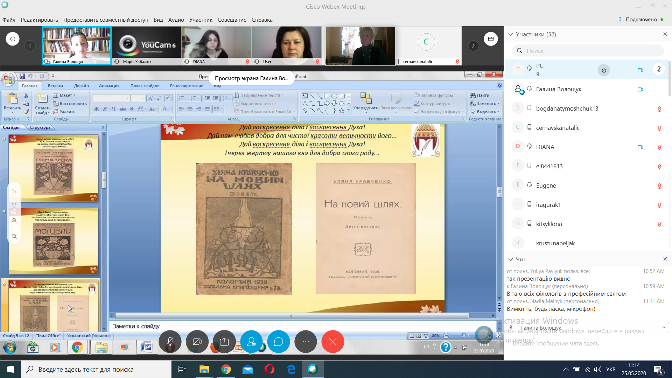Open Предоставить совместный доступ menu
The width and height of the screenshot is (672, 378).
(x=106, y=20)
